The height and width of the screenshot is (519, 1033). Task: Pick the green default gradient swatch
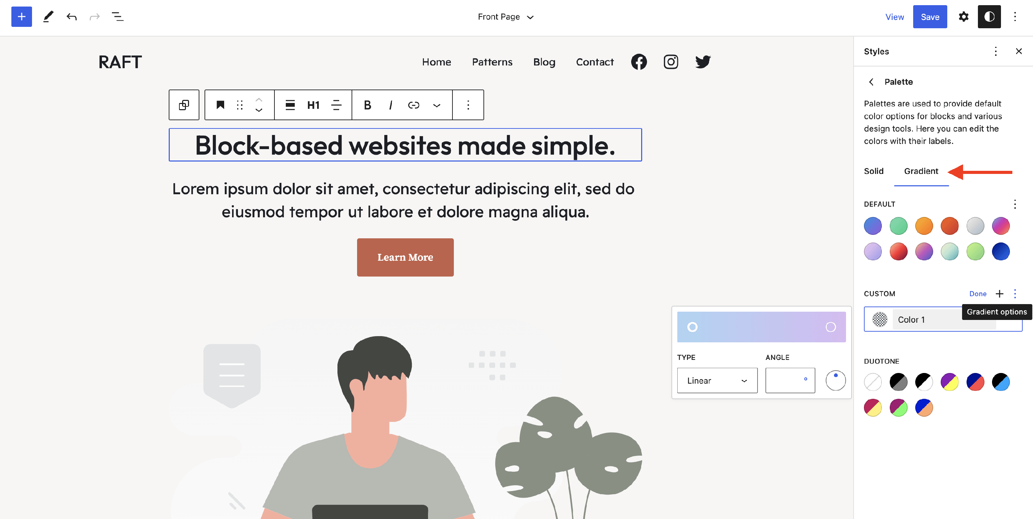(x=898, y=226)
